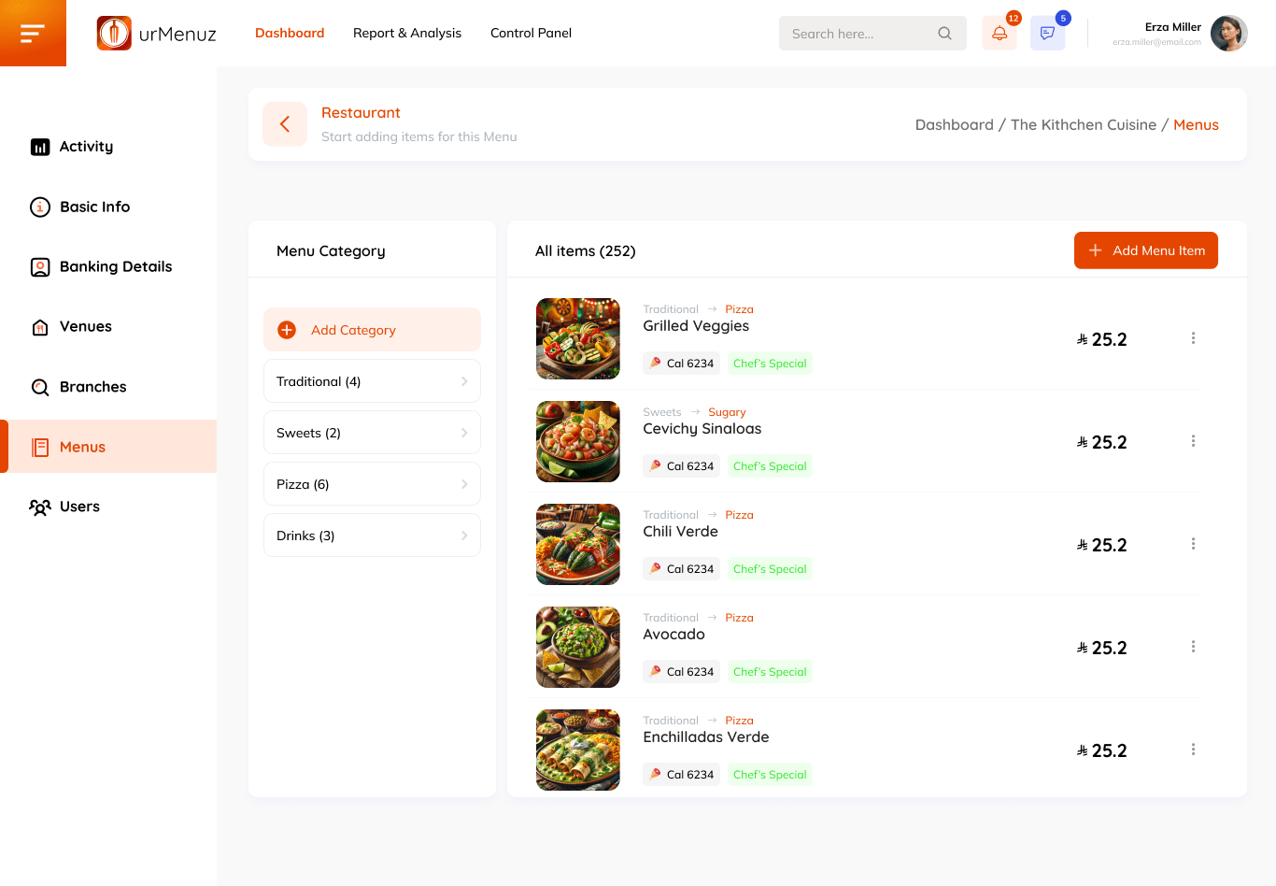Click the urMenuz logo icon
This screenshot has height=886, width=1276.
click(x=114, y=34)
